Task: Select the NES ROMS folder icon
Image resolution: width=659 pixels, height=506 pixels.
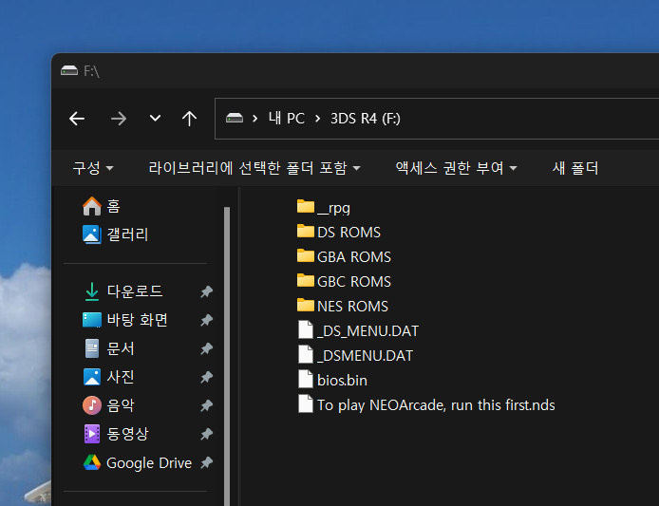Action: click(306, 305)
